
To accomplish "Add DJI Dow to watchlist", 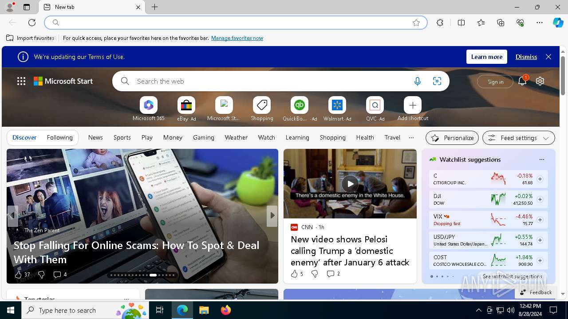I will pos(540,199).
